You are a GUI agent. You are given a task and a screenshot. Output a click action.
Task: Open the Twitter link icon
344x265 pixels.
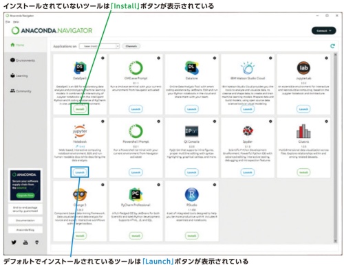click(14, 242)
